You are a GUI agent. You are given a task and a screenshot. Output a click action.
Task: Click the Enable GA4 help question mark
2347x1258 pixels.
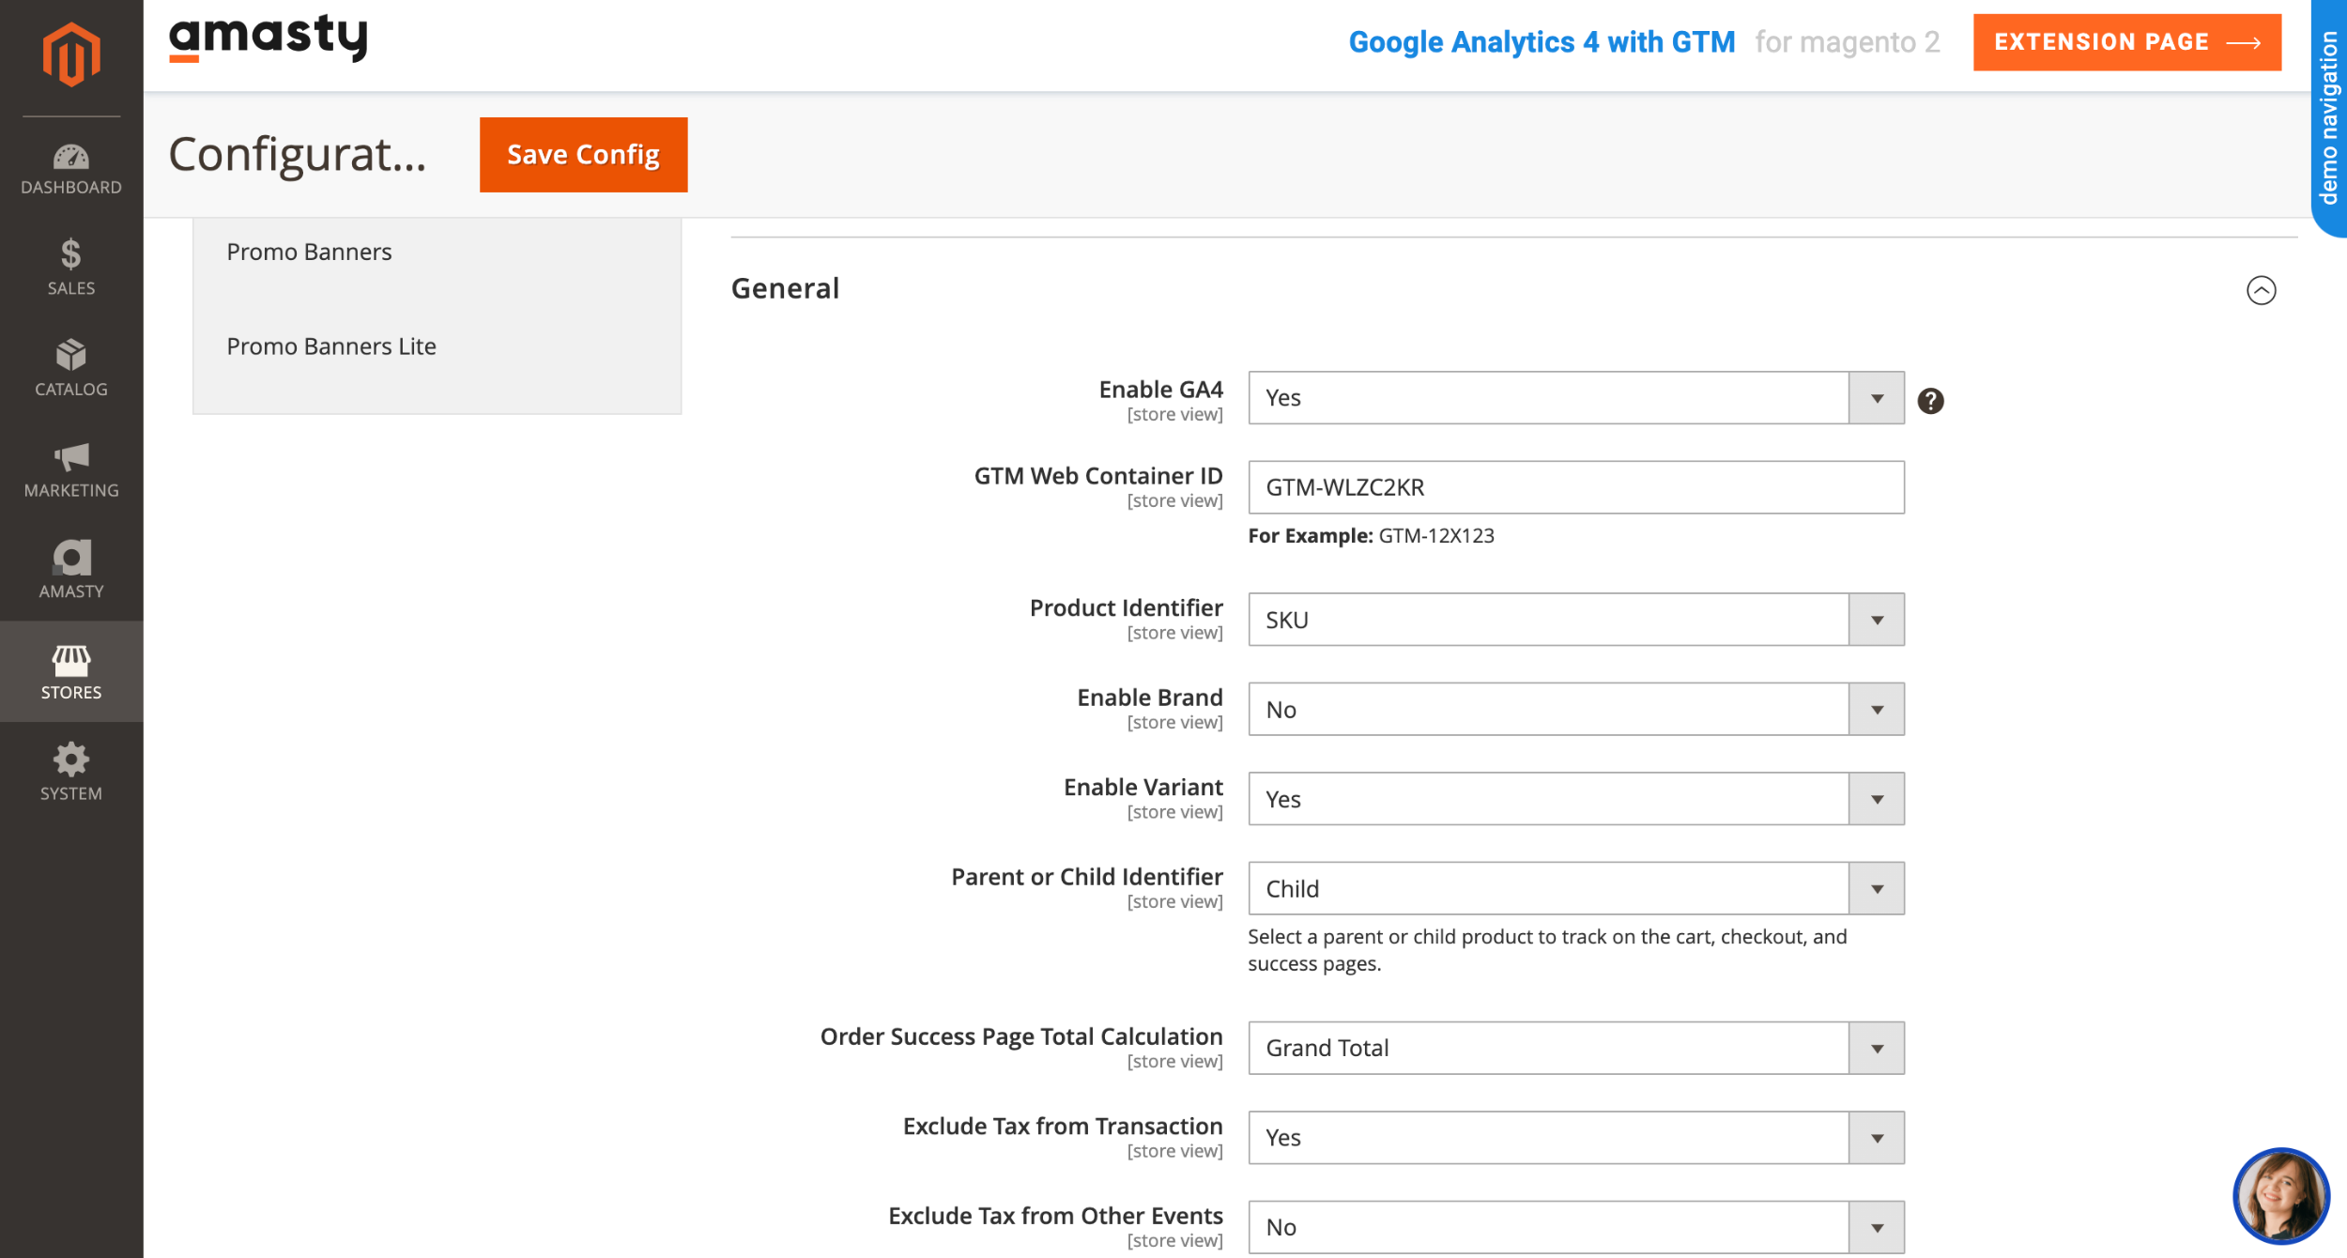click(1930, 401)
